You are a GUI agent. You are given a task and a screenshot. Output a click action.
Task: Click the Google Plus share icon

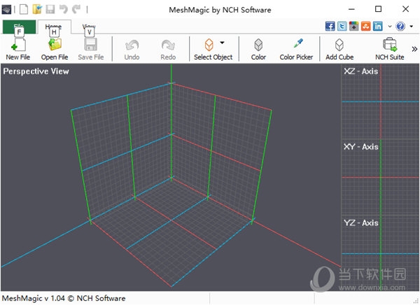tap(353, 27)
